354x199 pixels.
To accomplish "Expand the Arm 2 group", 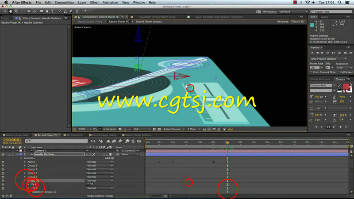I will pyautogui.click(x=25, y=162).
